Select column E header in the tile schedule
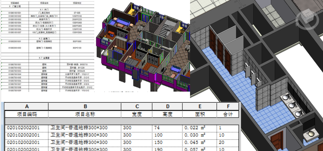 coord(200,107)
